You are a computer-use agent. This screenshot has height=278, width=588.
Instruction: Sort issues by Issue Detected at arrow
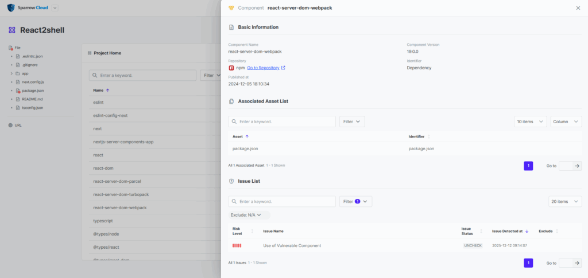point(527,231)
